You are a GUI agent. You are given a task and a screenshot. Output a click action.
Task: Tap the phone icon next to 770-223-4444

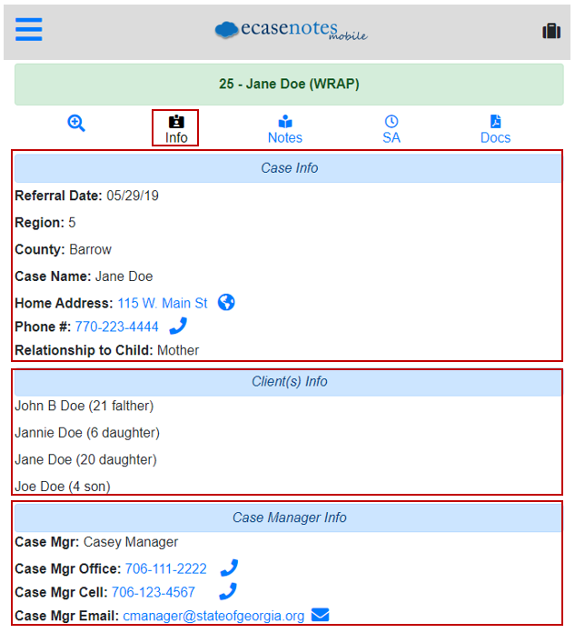pos(178,326)
